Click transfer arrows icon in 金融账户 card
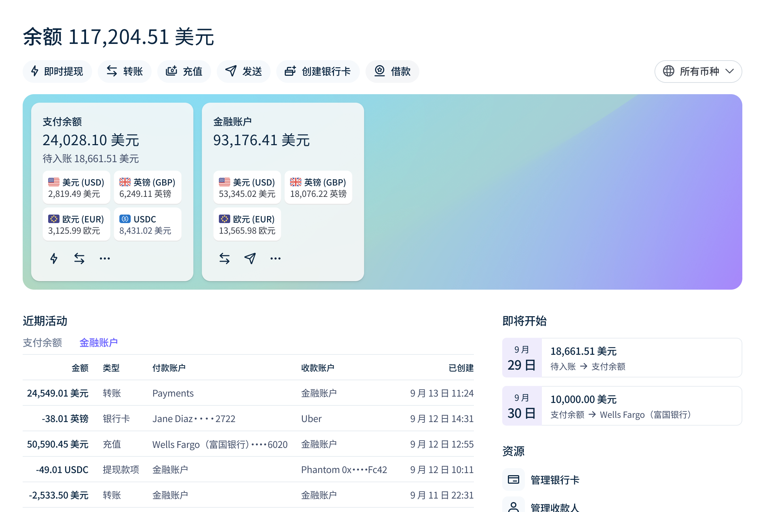 coord(225,258)
